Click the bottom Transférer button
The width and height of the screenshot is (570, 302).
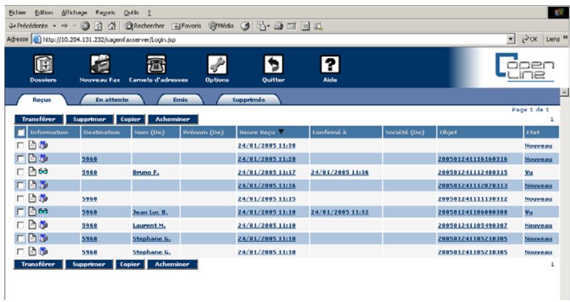pyautogui.click(x=38, y=264)
